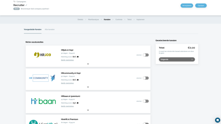Click the HRjob logo

(x=42, y=55)
